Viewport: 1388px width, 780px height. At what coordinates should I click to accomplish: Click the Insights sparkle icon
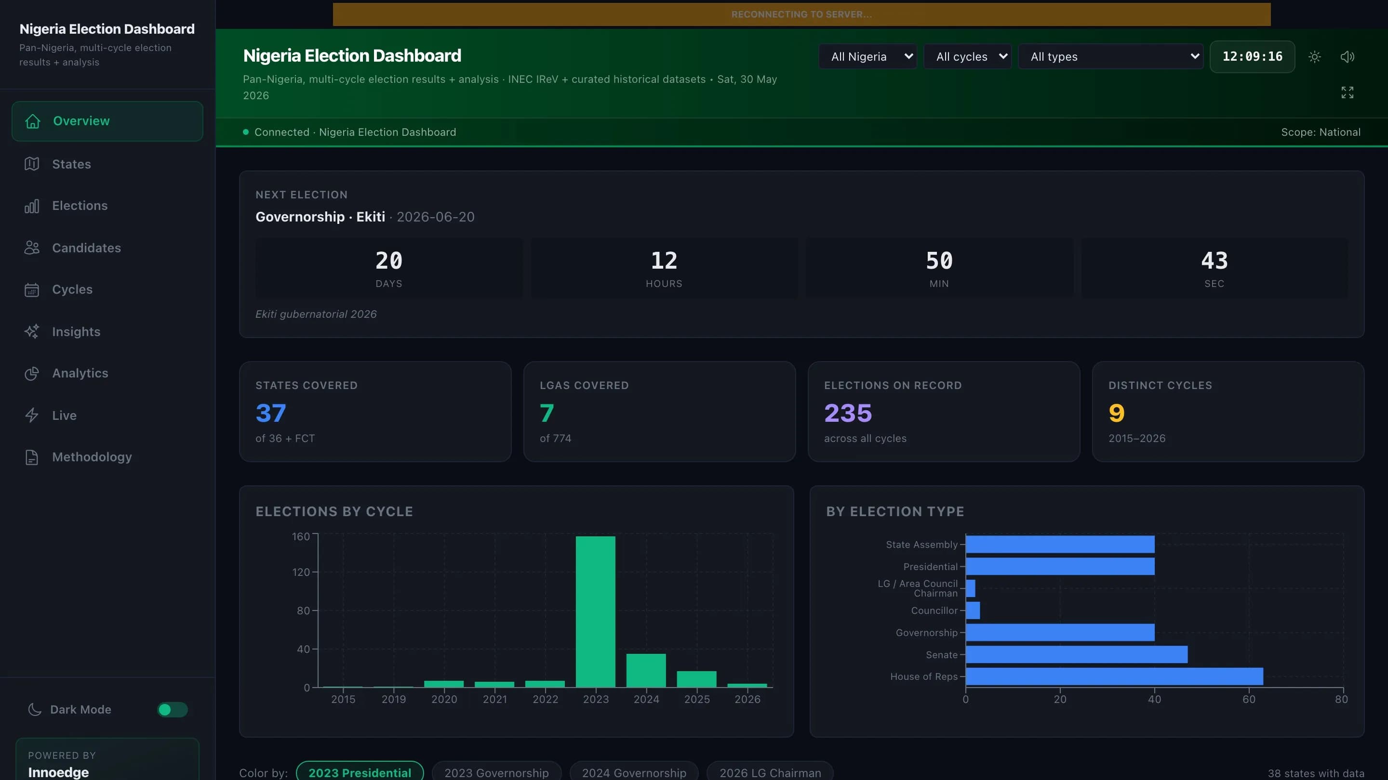pyautogui.click(x=32, y=332)
